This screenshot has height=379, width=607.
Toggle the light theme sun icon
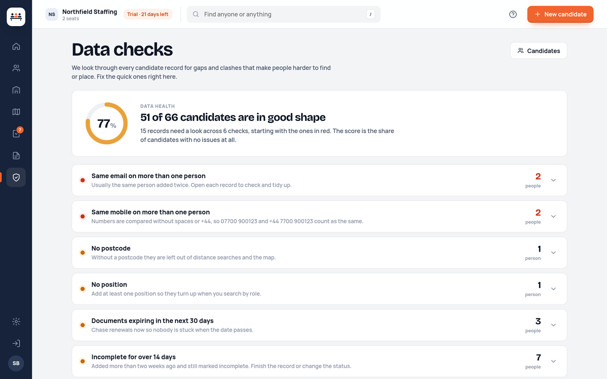16,322
